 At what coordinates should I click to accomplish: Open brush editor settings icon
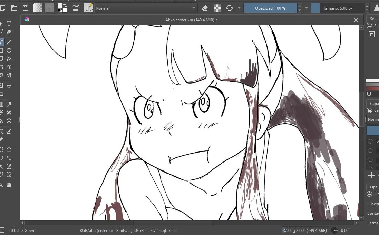tap(76, 8)
